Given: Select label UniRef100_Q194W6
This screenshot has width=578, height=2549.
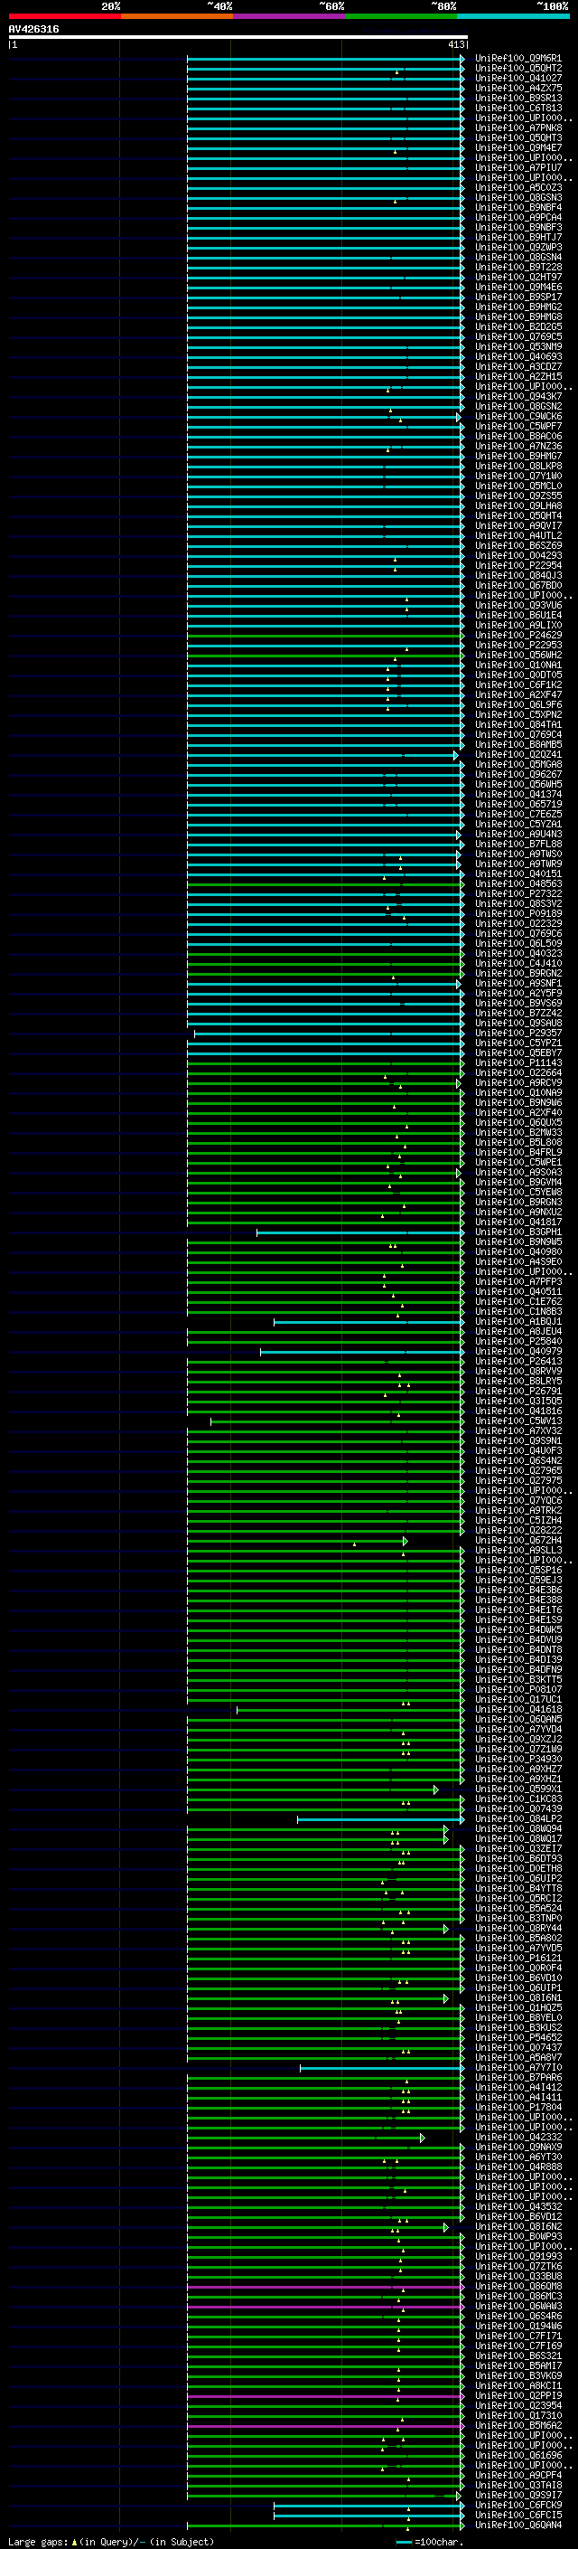Looking at the screenshot, I should (517, 2327).
